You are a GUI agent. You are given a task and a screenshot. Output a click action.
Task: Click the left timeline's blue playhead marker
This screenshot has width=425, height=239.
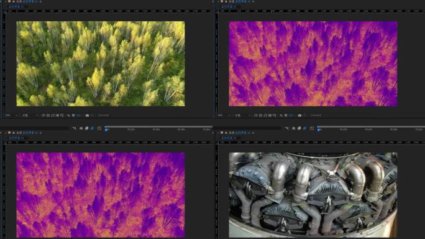coord(106,130)
